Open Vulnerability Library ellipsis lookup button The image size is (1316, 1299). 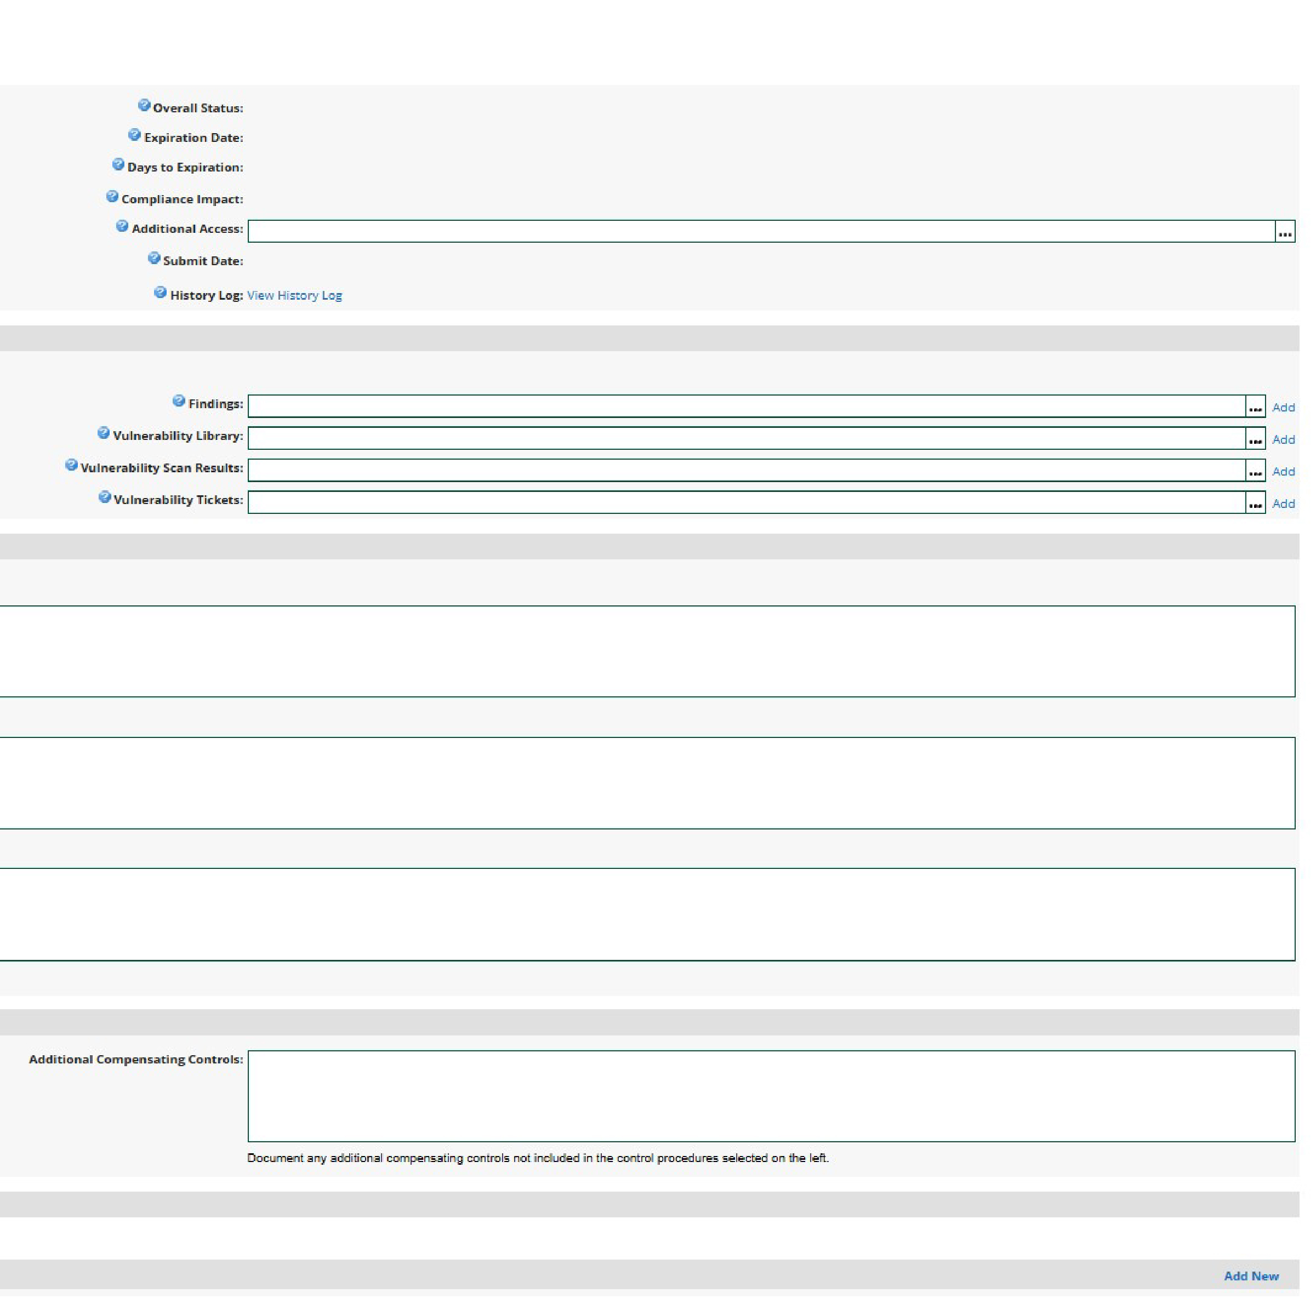click(x=1255, y=439)
